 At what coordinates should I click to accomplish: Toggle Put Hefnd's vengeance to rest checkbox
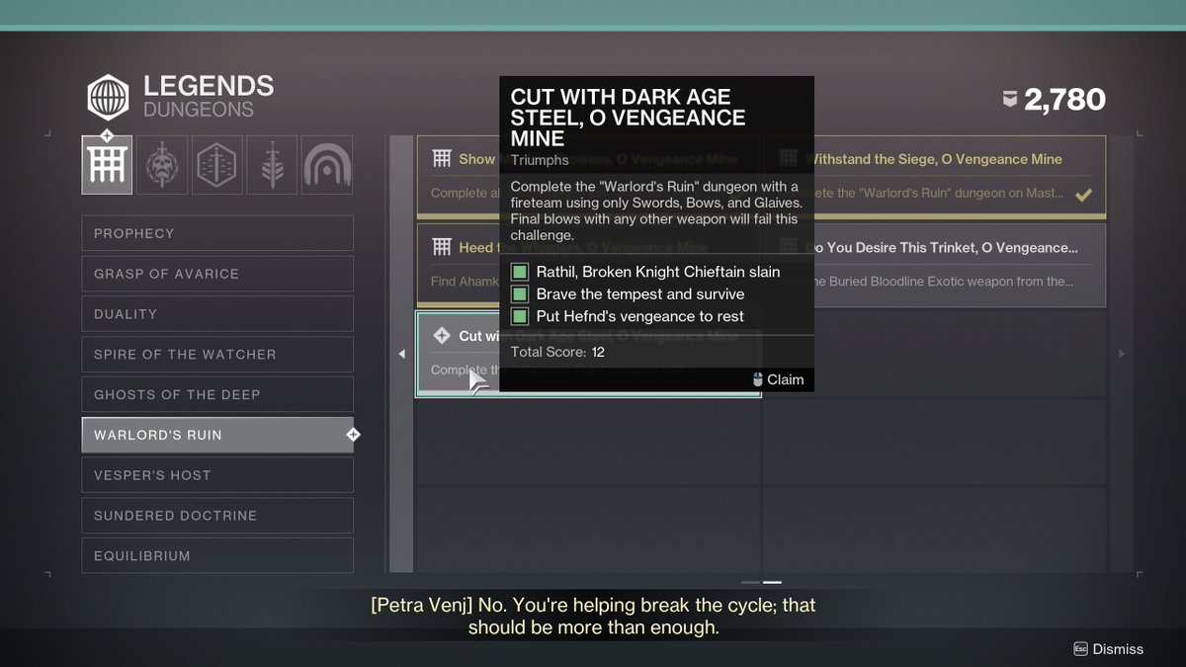click(519, 316)
